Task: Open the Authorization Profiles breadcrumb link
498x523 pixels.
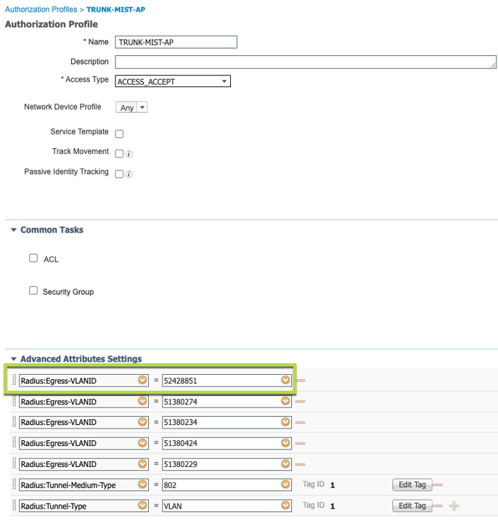Action: point(41,9)
